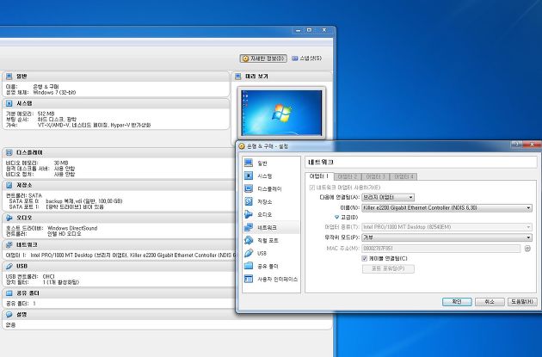This screenshot has height=357, width=542.
Task: Click 시스템 section header icon in main window
Action: 9,103
